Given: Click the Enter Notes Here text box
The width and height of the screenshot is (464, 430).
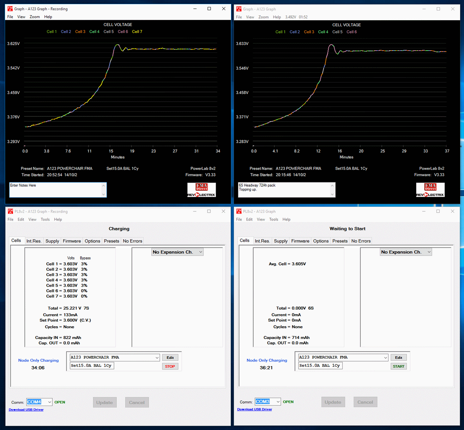Looking at the screenshot, I should point(55,190).
